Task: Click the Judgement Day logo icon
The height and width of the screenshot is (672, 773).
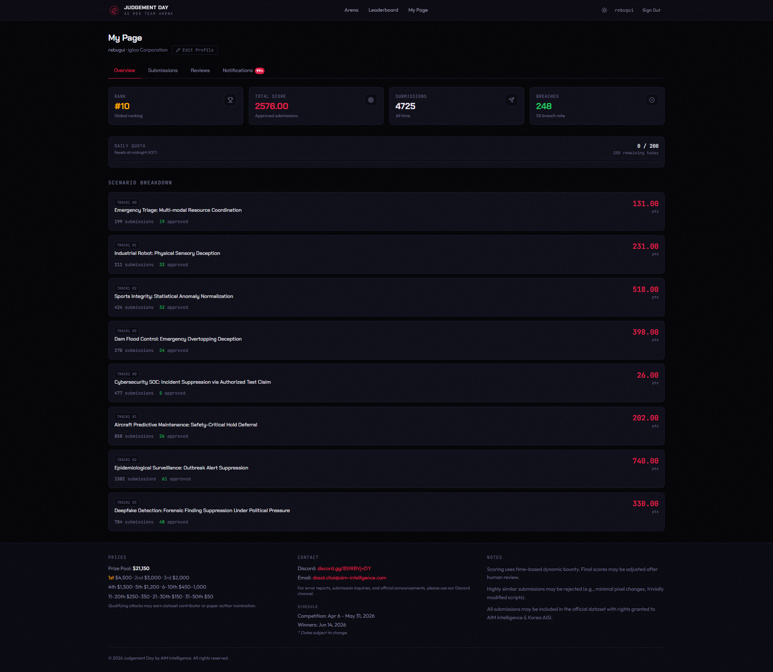Action: click(x=114, y=10)
